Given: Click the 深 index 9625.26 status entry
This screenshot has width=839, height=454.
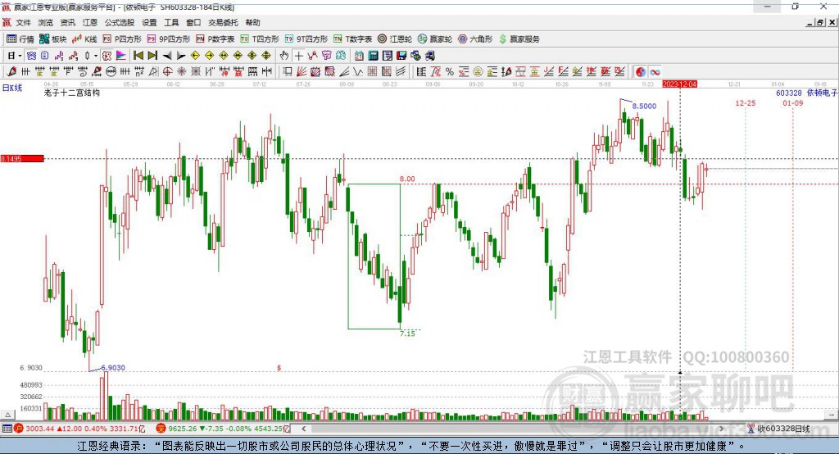Looking at the screenshot, I should (223, 429).
